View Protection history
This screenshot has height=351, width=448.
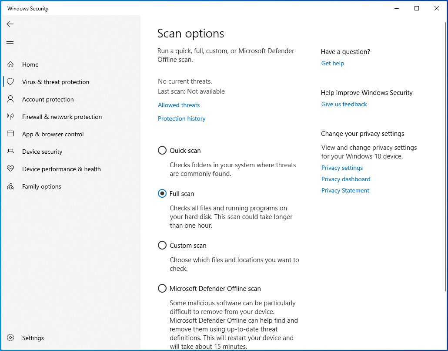tap(181, 118)
